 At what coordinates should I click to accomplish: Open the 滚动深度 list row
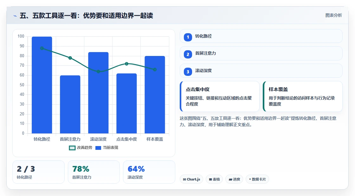261,71
